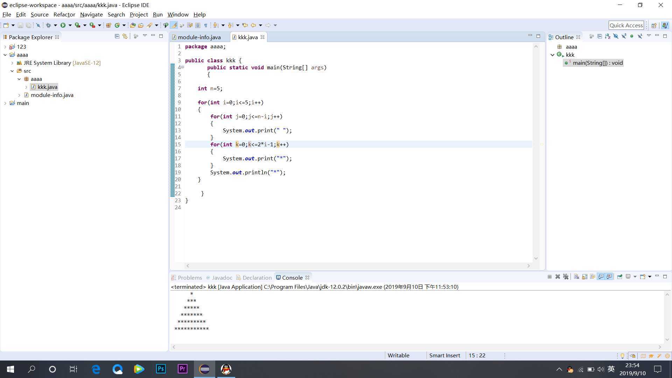Open Run button dropdown arrow
Screen dimensions: 672x378
70,25
